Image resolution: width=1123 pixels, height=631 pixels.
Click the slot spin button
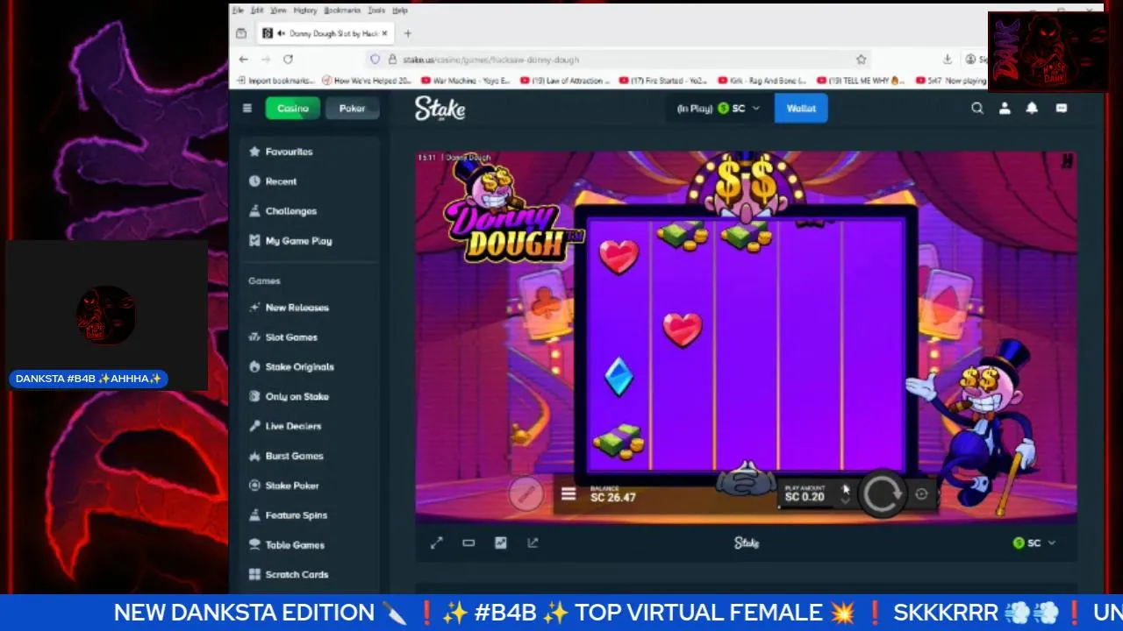(x=881, y=494)
